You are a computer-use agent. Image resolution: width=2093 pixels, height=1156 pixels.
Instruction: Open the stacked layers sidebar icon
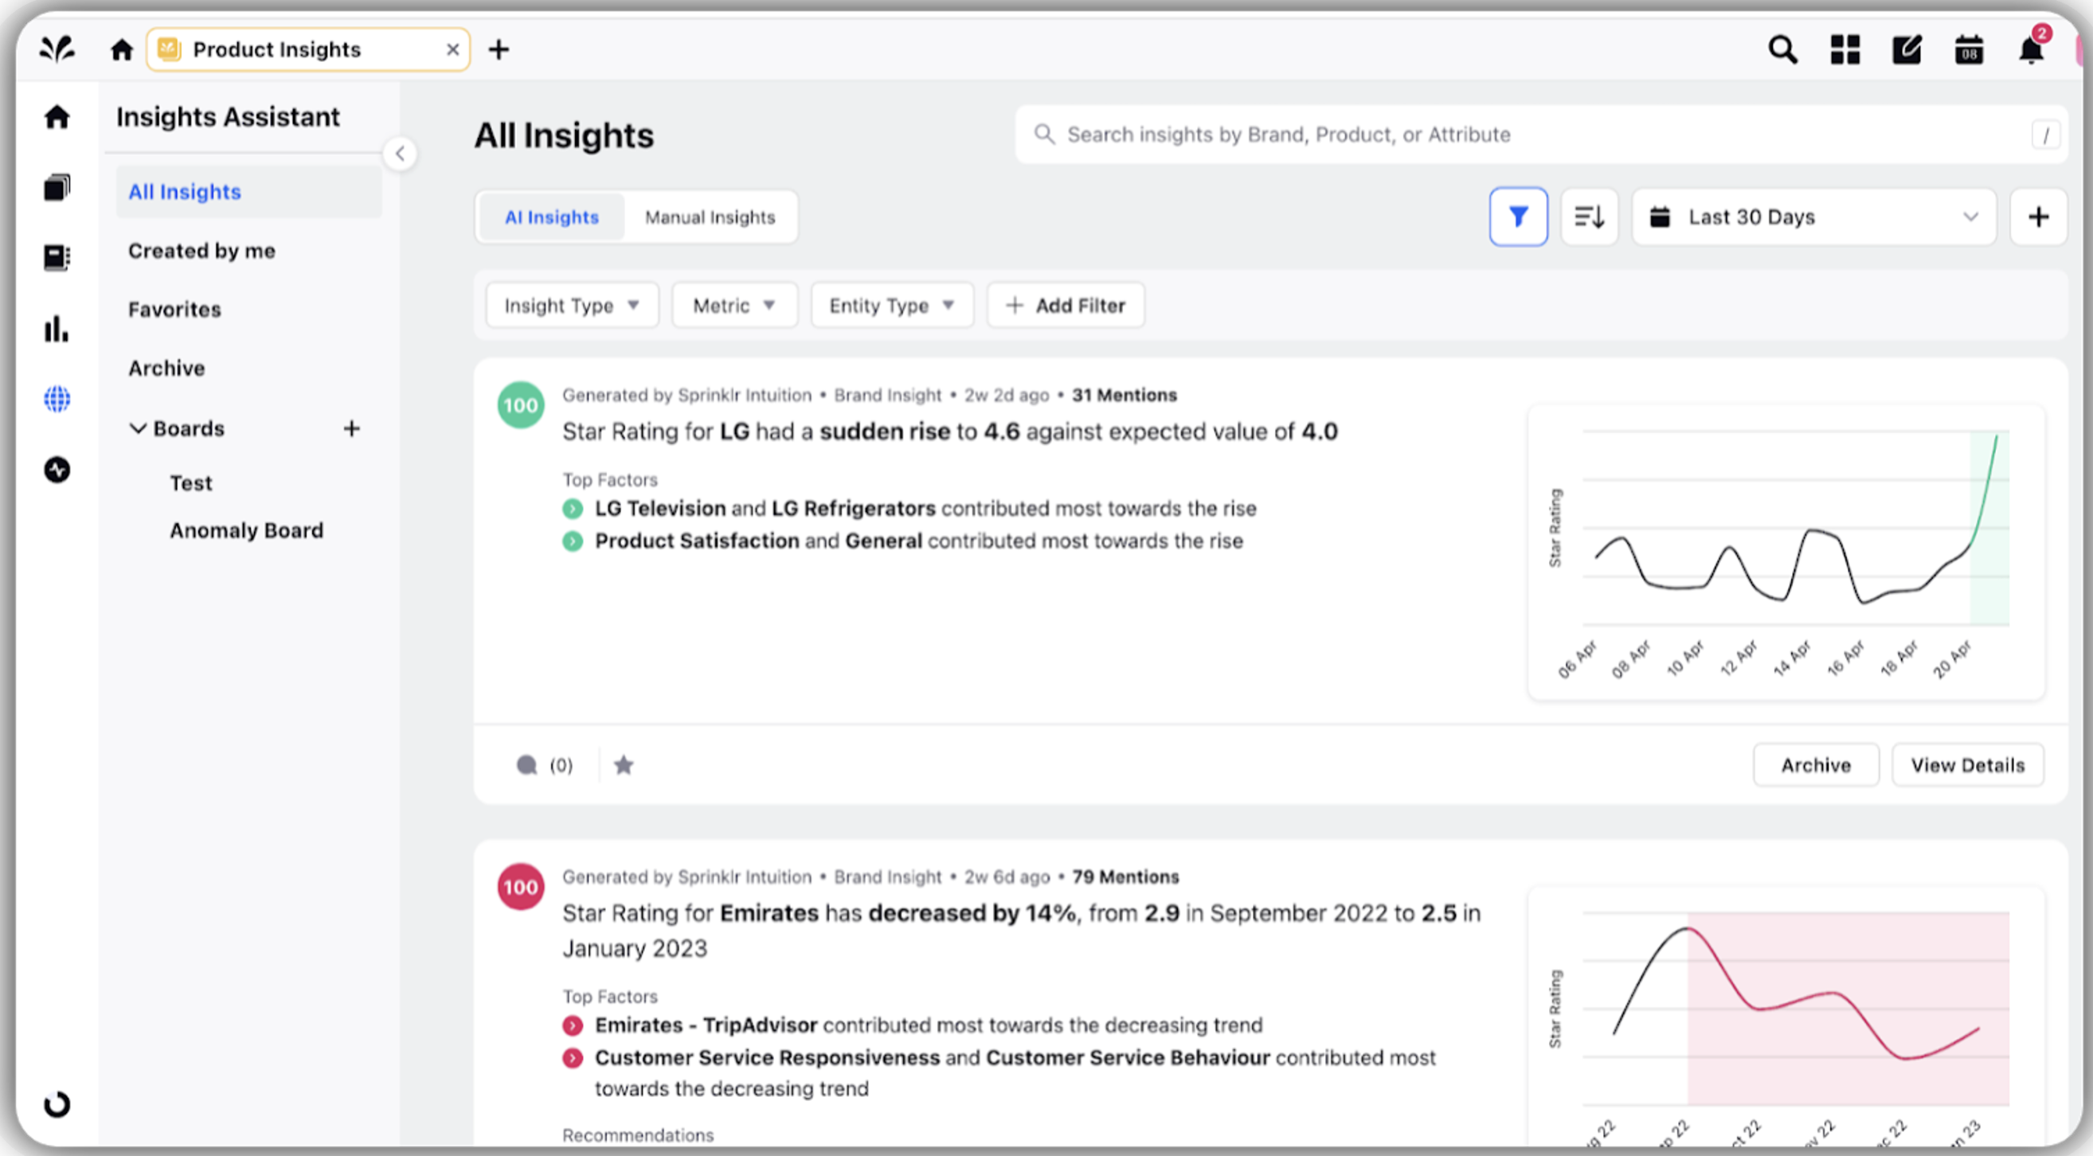[57, 187]
